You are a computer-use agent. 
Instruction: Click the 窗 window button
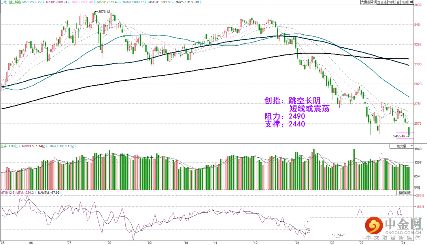(398, 2)
